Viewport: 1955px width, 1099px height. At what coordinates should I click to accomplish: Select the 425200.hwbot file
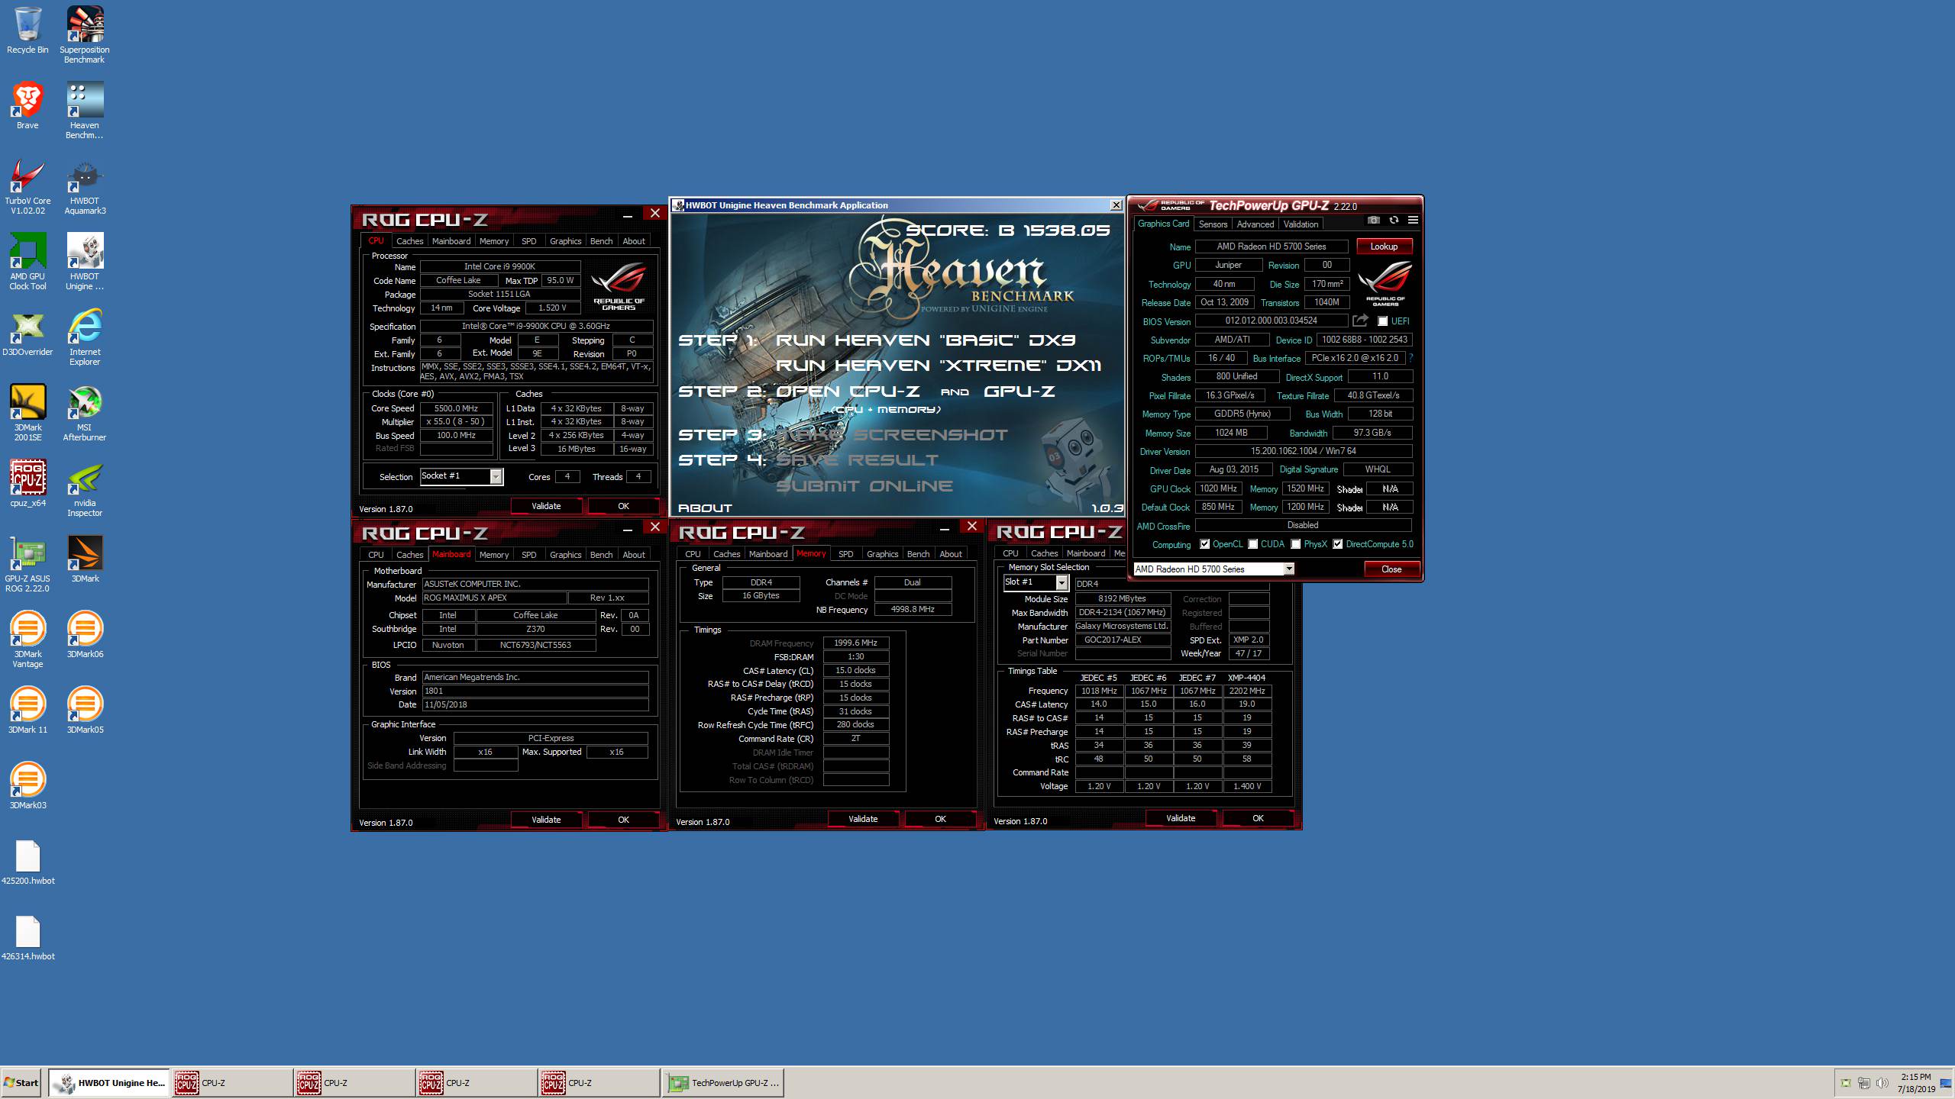(x=27, y=863)
